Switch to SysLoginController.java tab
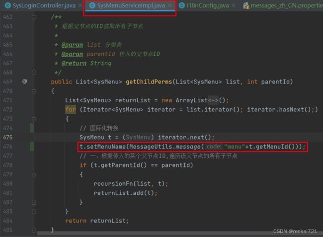323x237 pixels. coord(44,5)
